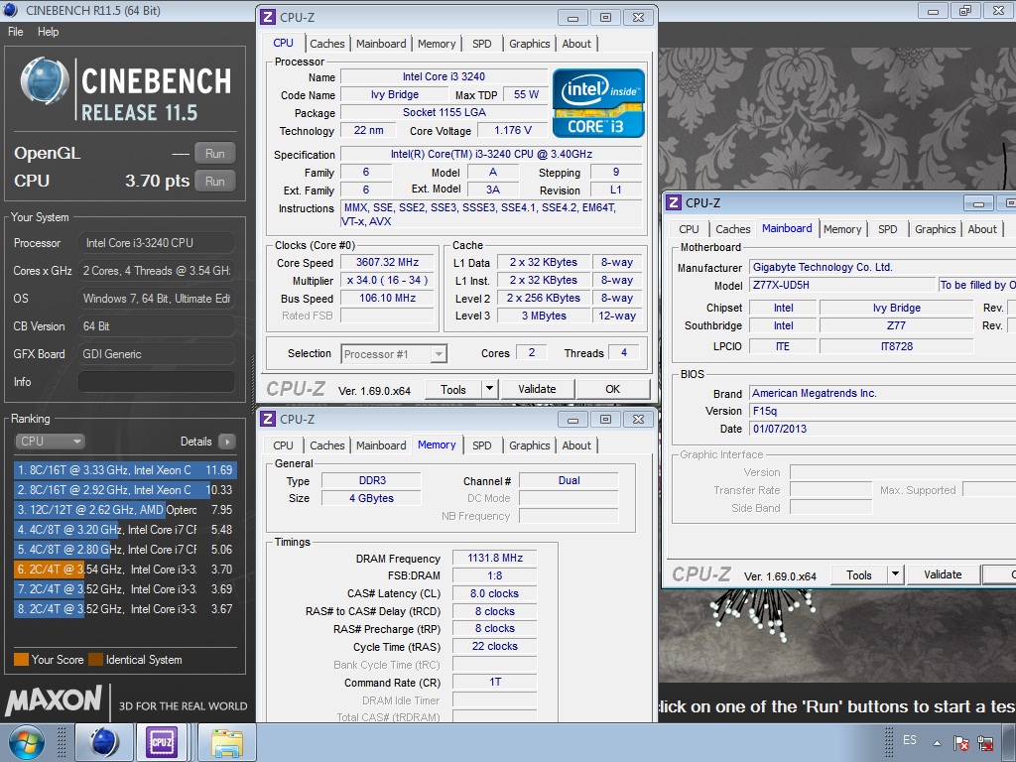Select ranking row 3 AMD Opteron 7.95

click(x=125, y=510)
